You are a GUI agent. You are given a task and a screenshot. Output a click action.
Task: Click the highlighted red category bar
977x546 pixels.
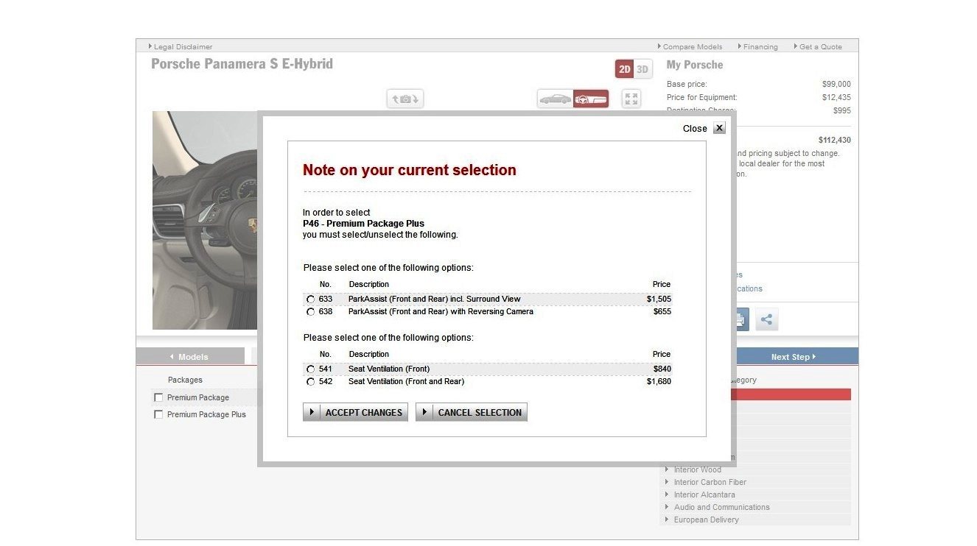pyautogui.click(x=793, y=394)
